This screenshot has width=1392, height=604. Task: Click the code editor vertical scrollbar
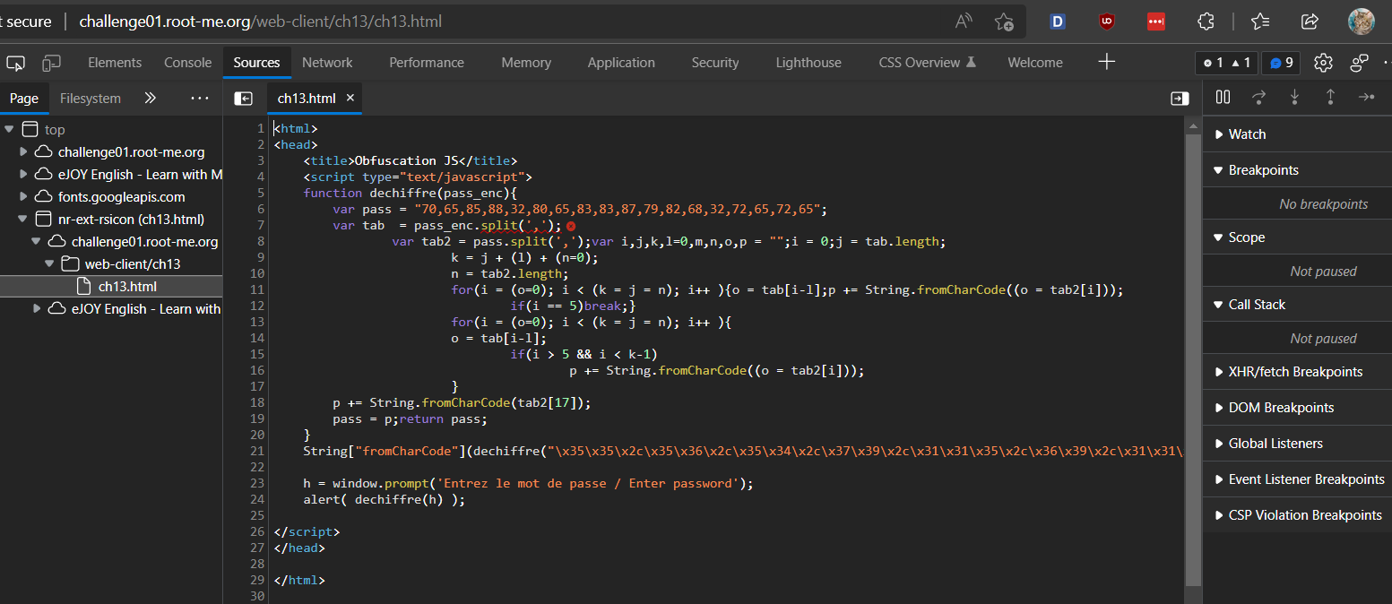click(1192, 358)
